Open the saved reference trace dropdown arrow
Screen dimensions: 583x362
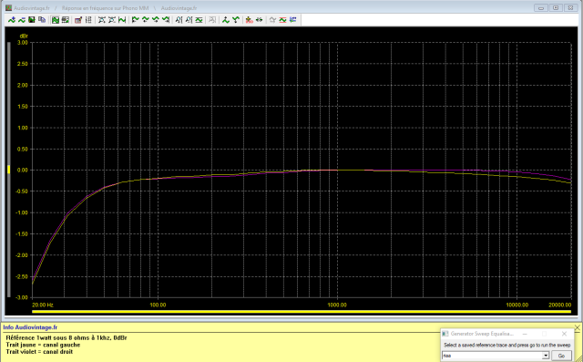546,356
